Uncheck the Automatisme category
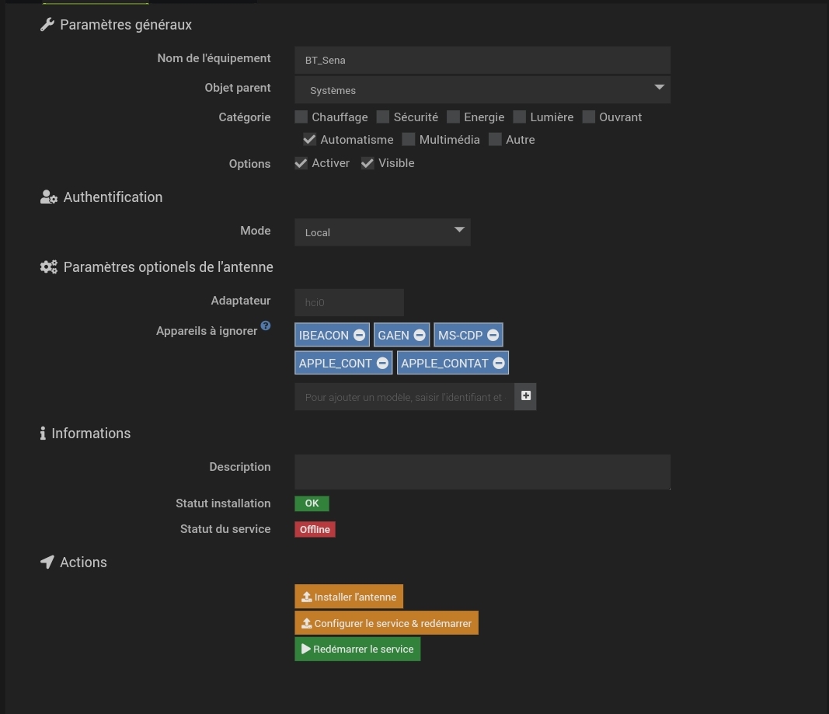This screenshot has width=829, height=714. 310,140
